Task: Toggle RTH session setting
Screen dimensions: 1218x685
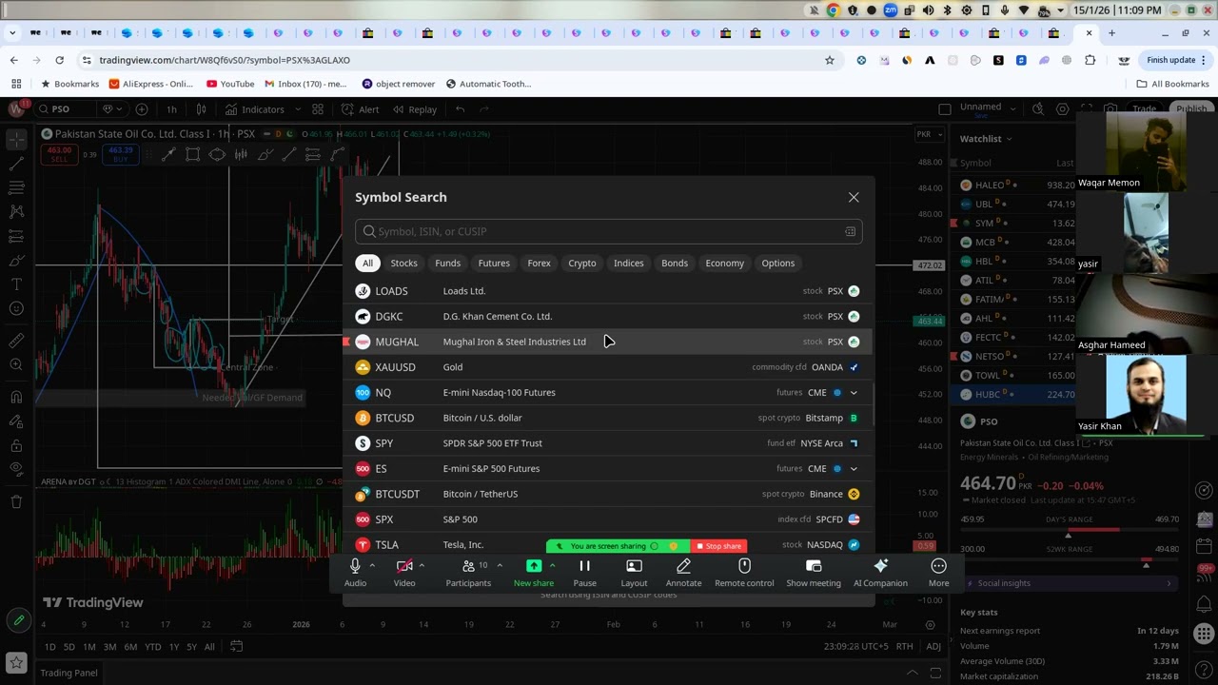Action: (904, 647)
